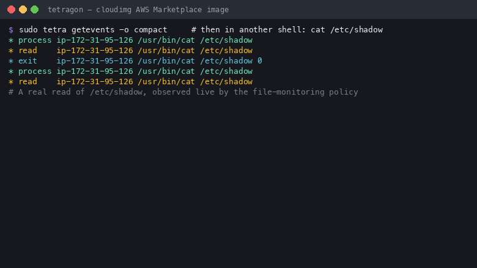Click the 'sudo tetra getevents -o compact' command

point(93,30)
